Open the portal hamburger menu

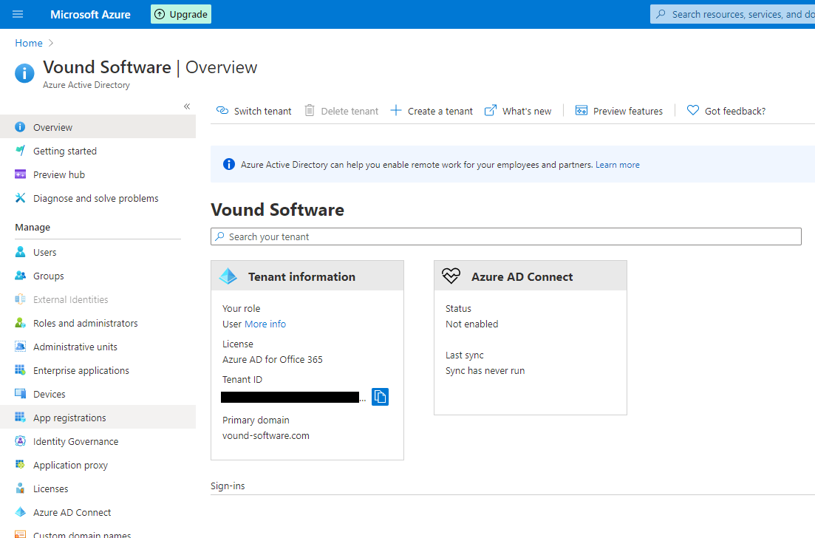18,14
